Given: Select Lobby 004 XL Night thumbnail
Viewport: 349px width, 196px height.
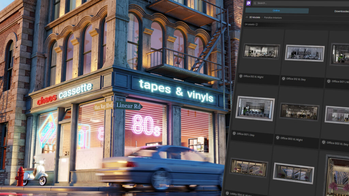Looking at the screenshot, I should 248,168.
